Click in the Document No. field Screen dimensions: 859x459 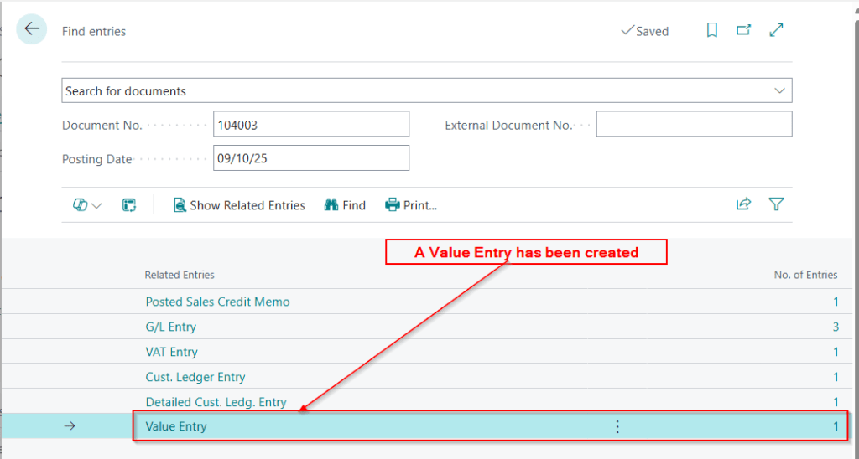tap(310, 125)
